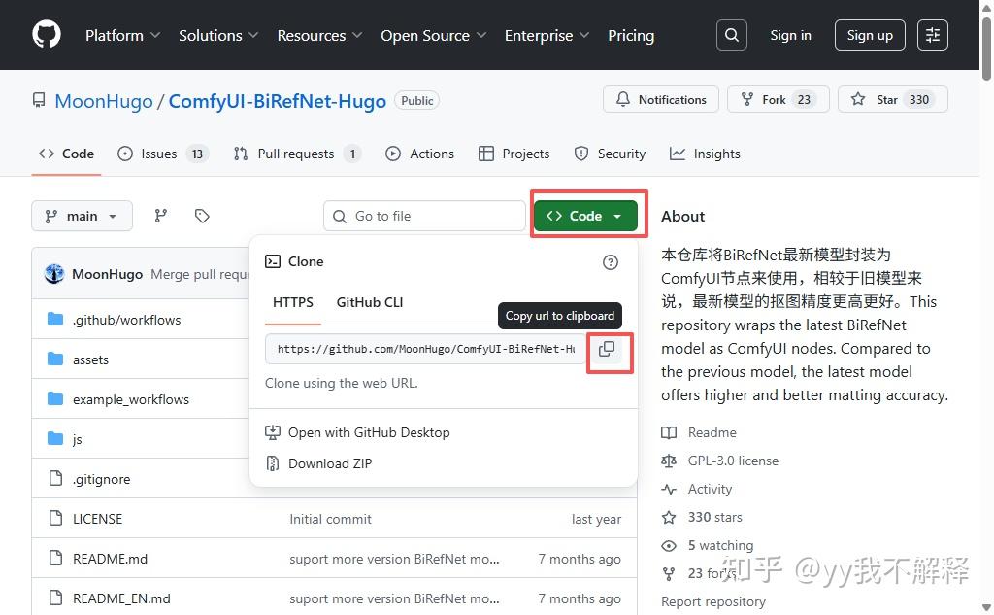The width and height of the screenshot is (994, 615).
Task: Select the GitHub CLI tab
Action: [x=369, y=302]
